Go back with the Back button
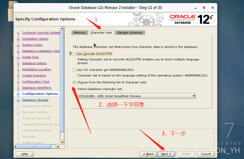Image resolution: width=244 pixels, height=159 pixels. 148,154
